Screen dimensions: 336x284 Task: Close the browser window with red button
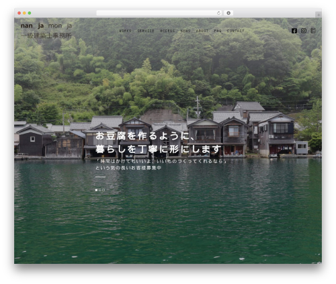coord(19,13)
